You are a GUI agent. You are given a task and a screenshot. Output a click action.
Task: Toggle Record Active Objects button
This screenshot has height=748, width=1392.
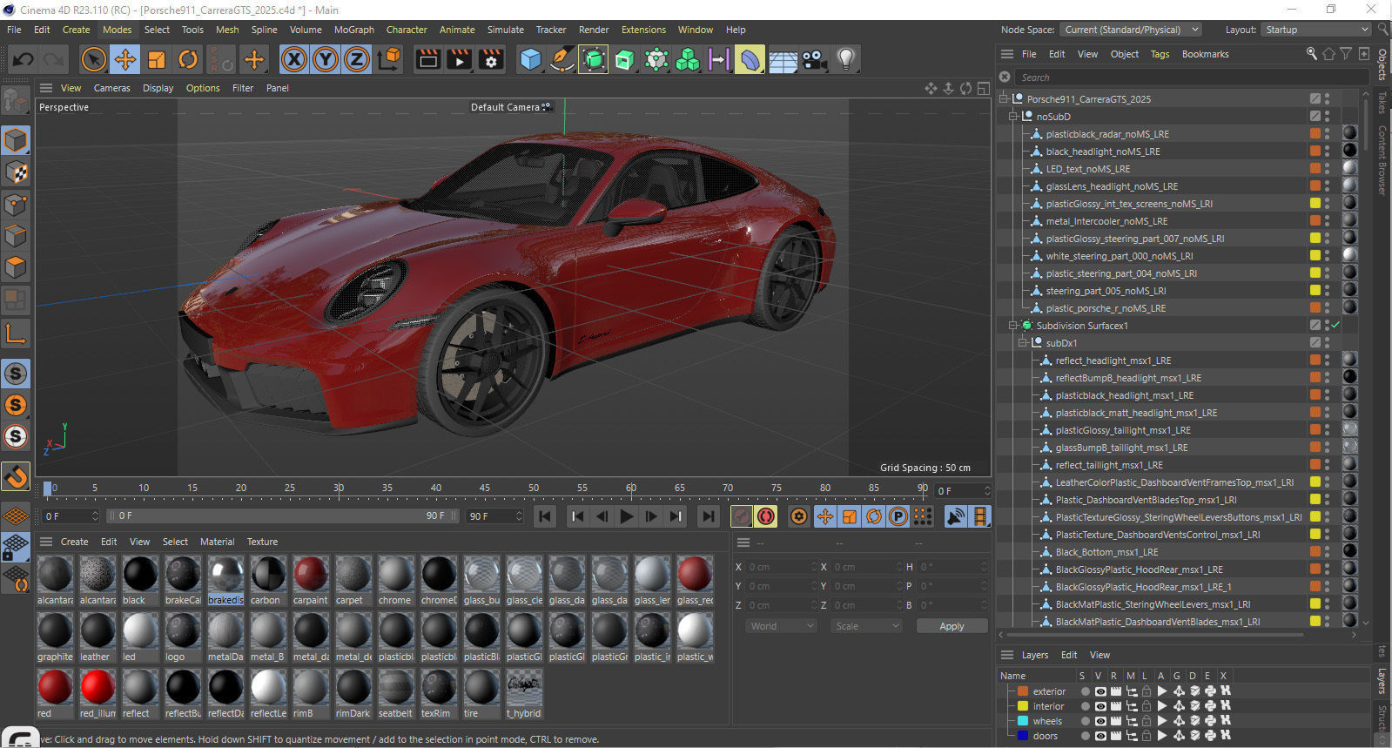pyautogui.click(x=741, y=516)
